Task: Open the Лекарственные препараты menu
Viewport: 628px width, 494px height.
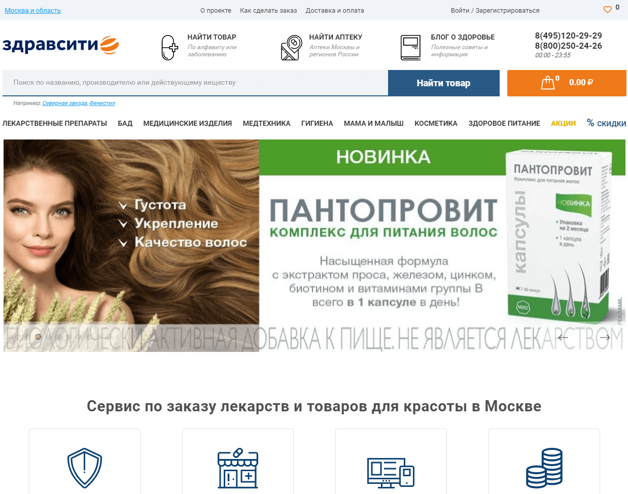Action: [x=54, y=123]
